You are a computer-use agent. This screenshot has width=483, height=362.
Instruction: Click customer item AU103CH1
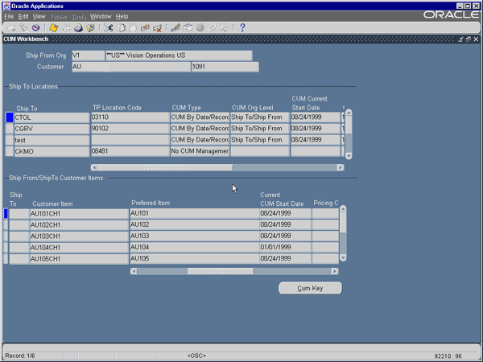tap(79, 237)
